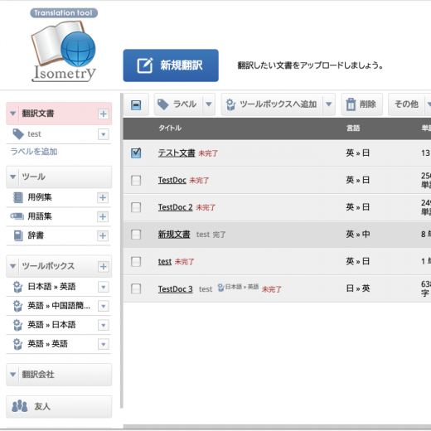431x431 pixels.
Task: Open the 友人 friends panel
Action: 59,406
